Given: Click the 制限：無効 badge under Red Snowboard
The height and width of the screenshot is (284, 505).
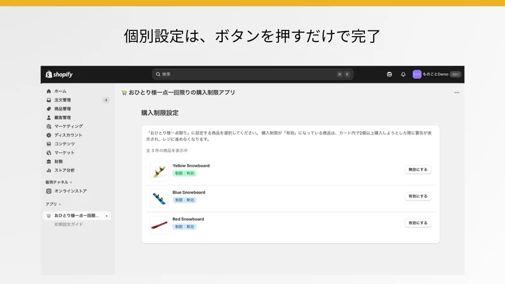Looking at the screenshot, I should click(184, 227).
